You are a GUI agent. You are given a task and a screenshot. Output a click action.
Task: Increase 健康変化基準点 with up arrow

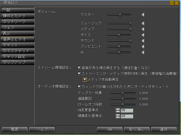pos(118,115)
